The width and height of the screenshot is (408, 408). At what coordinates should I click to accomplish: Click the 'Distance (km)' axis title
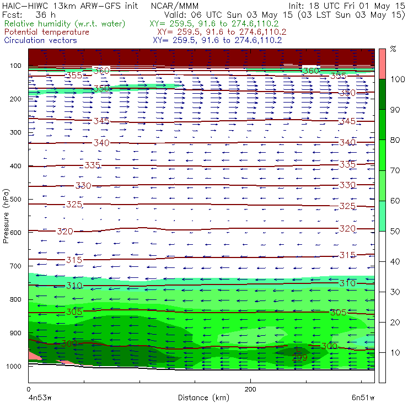[x=204, y=398]
